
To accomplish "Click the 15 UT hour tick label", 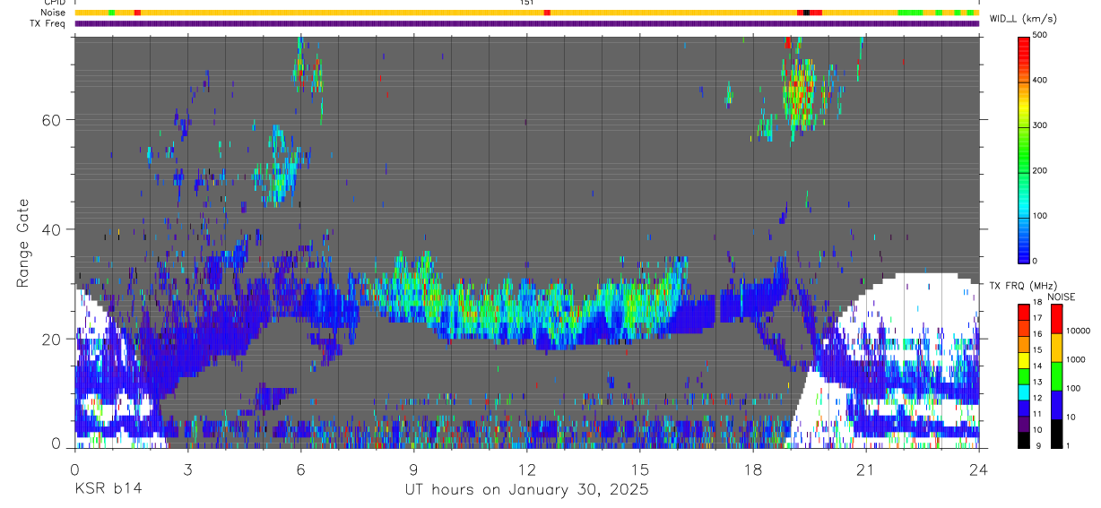I will point(640,469).
